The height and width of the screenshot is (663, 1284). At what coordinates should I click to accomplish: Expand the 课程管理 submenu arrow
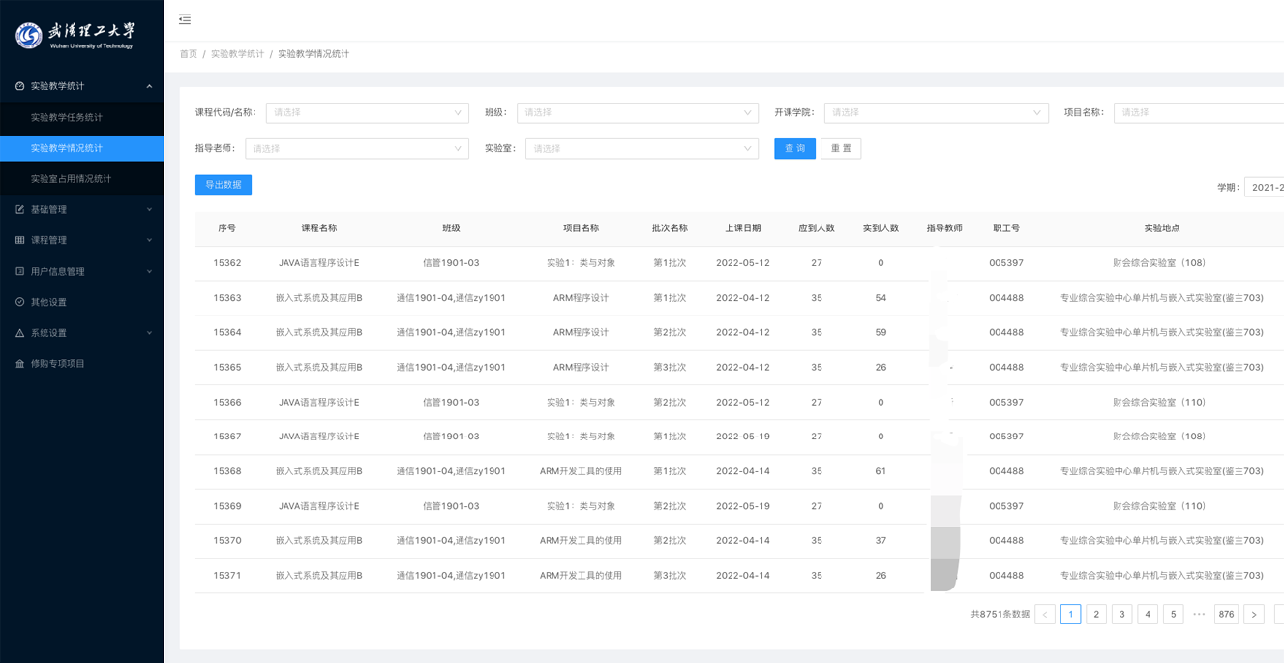pyautogui.click(x=149, y=240)
